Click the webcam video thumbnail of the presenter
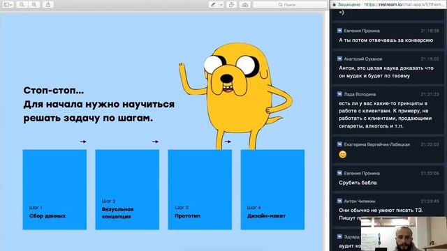This screenshot has height=251, width=447. (404, 234)
